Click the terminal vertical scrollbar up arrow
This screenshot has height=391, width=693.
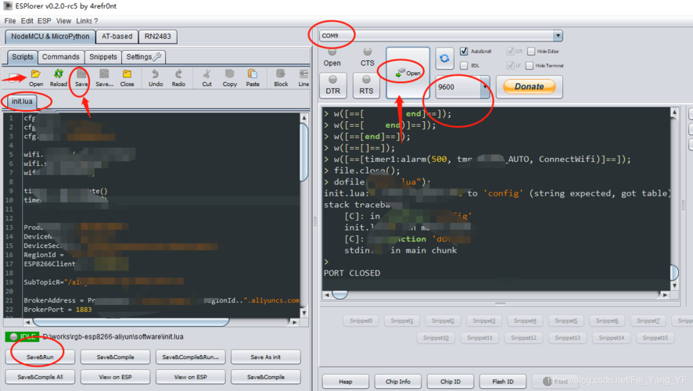point(674,113)
